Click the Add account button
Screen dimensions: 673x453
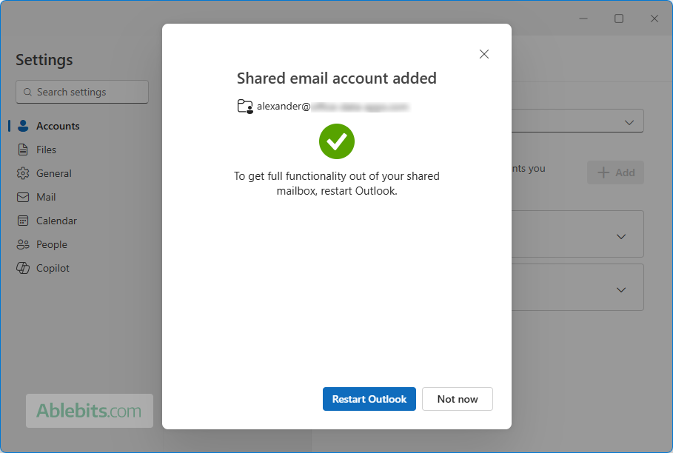615,172
